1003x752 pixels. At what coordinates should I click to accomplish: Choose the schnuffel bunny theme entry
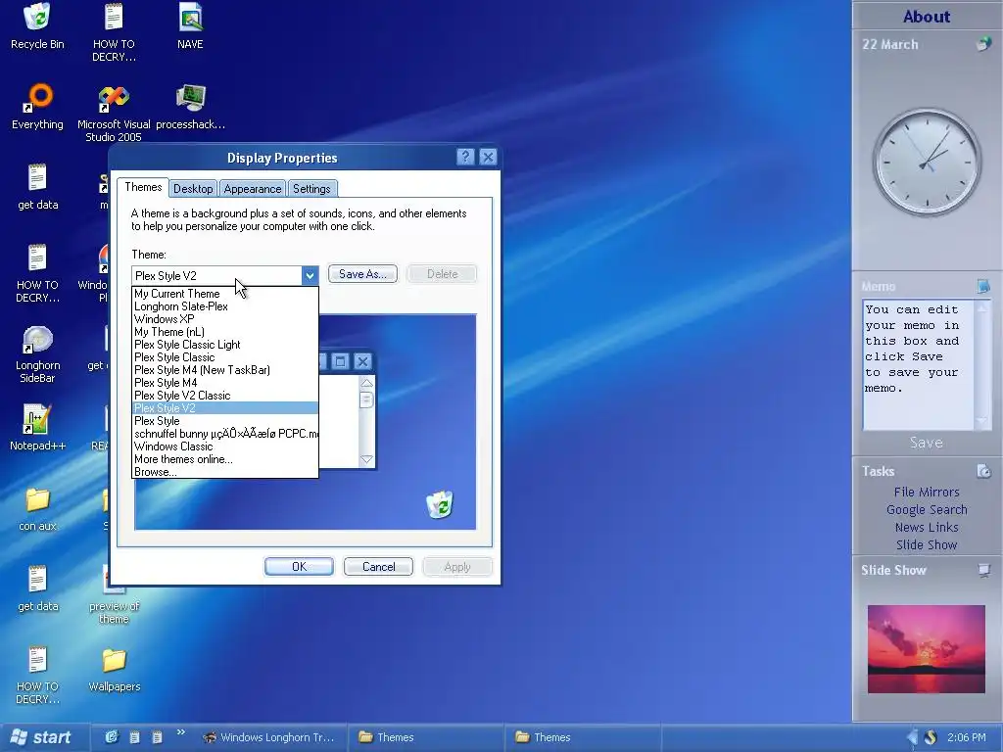pyautogui.click(x=224, y=434)
